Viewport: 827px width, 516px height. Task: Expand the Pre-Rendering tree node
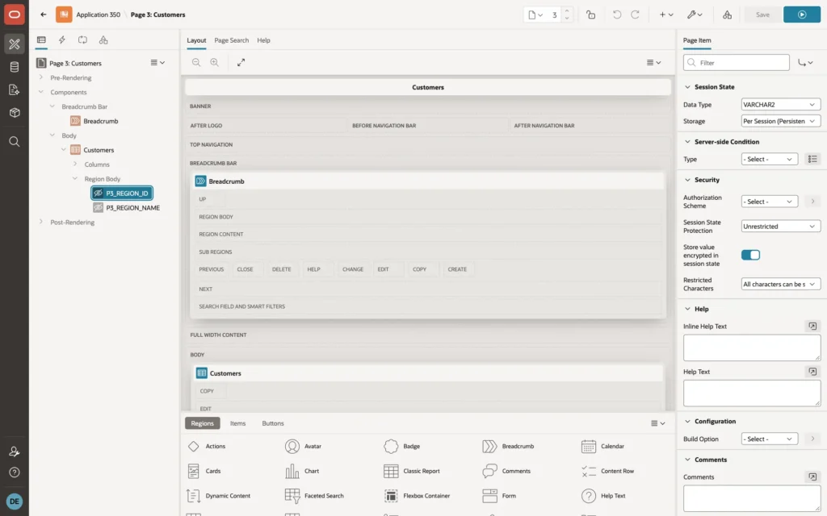(x=40, y=77)
